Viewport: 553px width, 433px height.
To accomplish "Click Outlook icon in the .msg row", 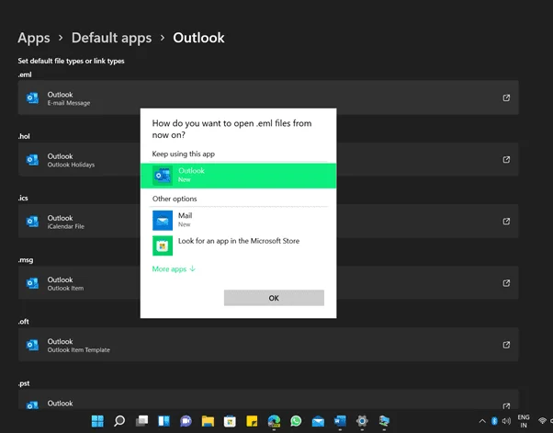I will pos(32,283).
